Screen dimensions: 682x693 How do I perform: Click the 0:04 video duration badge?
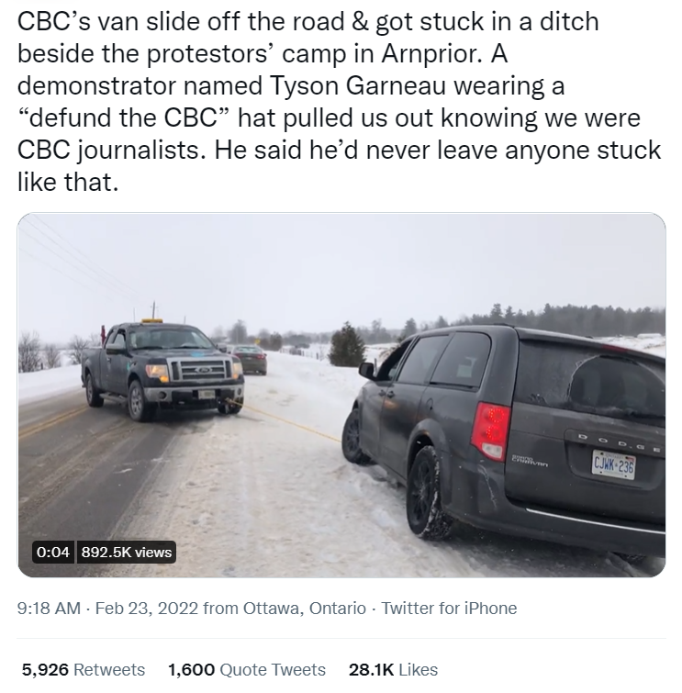53,552
